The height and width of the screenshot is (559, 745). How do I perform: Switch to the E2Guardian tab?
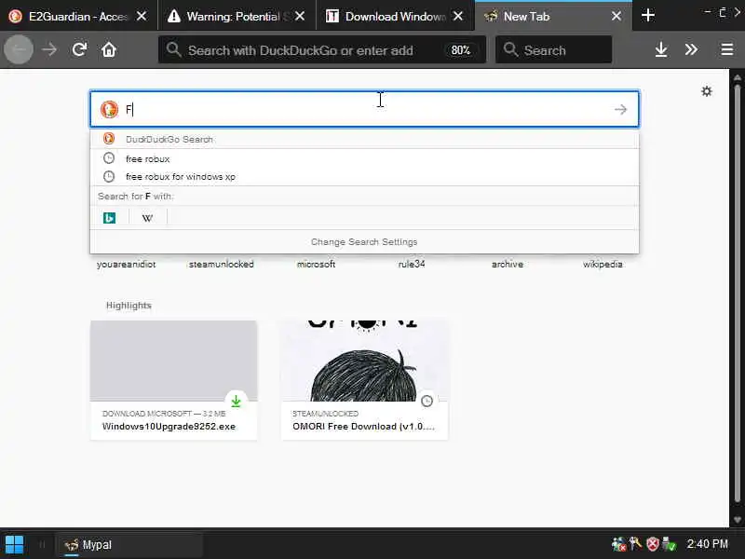coord(78,16)
